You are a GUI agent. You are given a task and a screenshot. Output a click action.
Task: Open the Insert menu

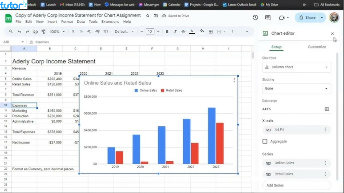click(52, 22)
